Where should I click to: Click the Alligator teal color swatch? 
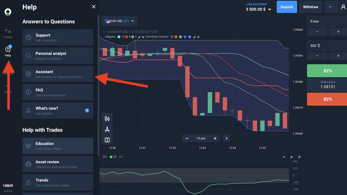click(119, 37)
